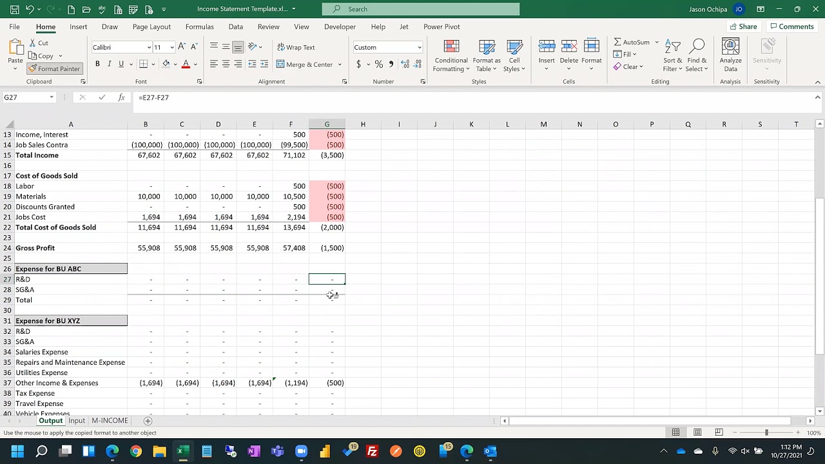Screen dimensions: 825x464
Task: Click the Search box in title bar
Action: pyautogui.click(x=421, y=9)
